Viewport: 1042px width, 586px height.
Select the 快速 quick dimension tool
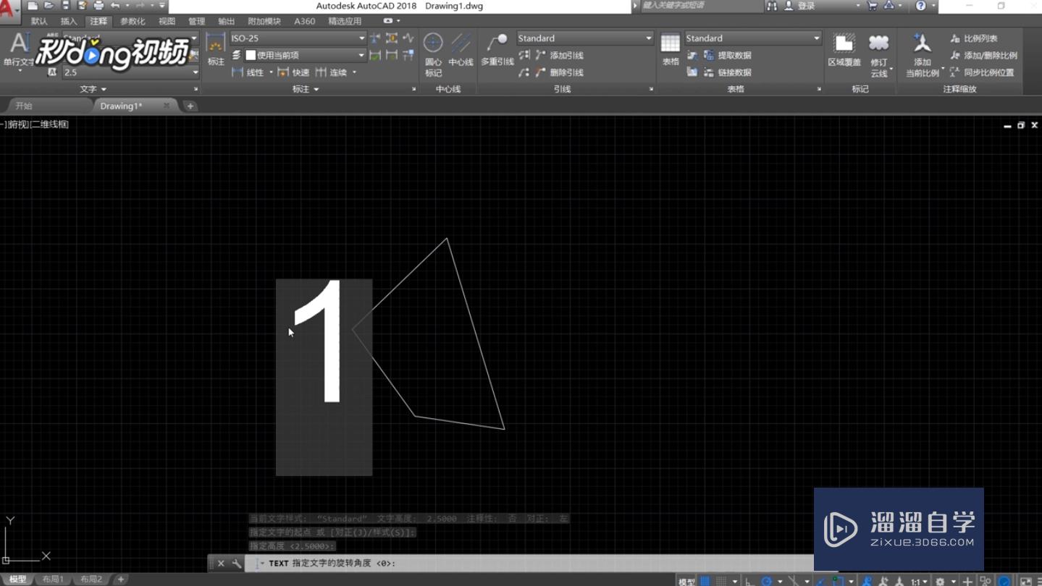[293, 72]
